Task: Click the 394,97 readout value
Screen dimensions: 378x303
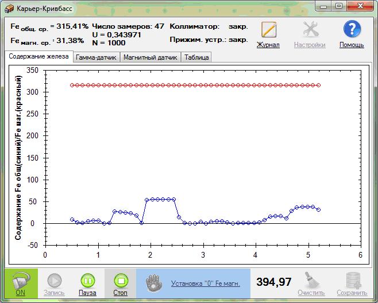Action: coord(274,282)
